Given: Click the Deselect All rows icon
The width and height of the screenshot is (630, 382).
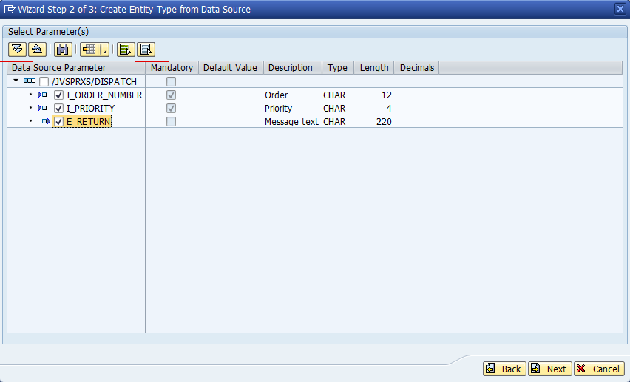Looking at the screenshot, I should click(x=146, y=50).
